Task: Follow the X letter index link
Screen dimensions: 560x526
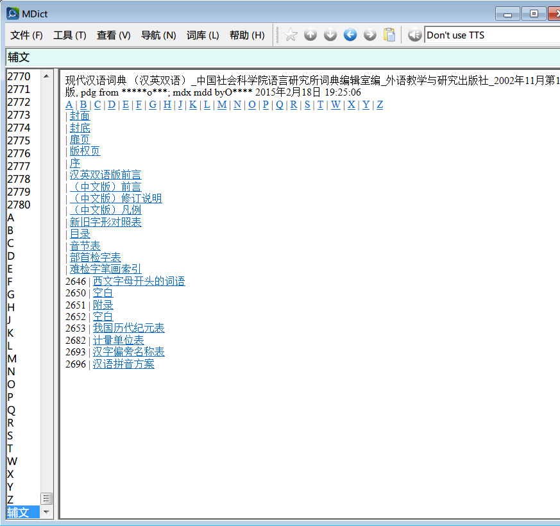Action: pyautogui.click(x=351, y=105)
